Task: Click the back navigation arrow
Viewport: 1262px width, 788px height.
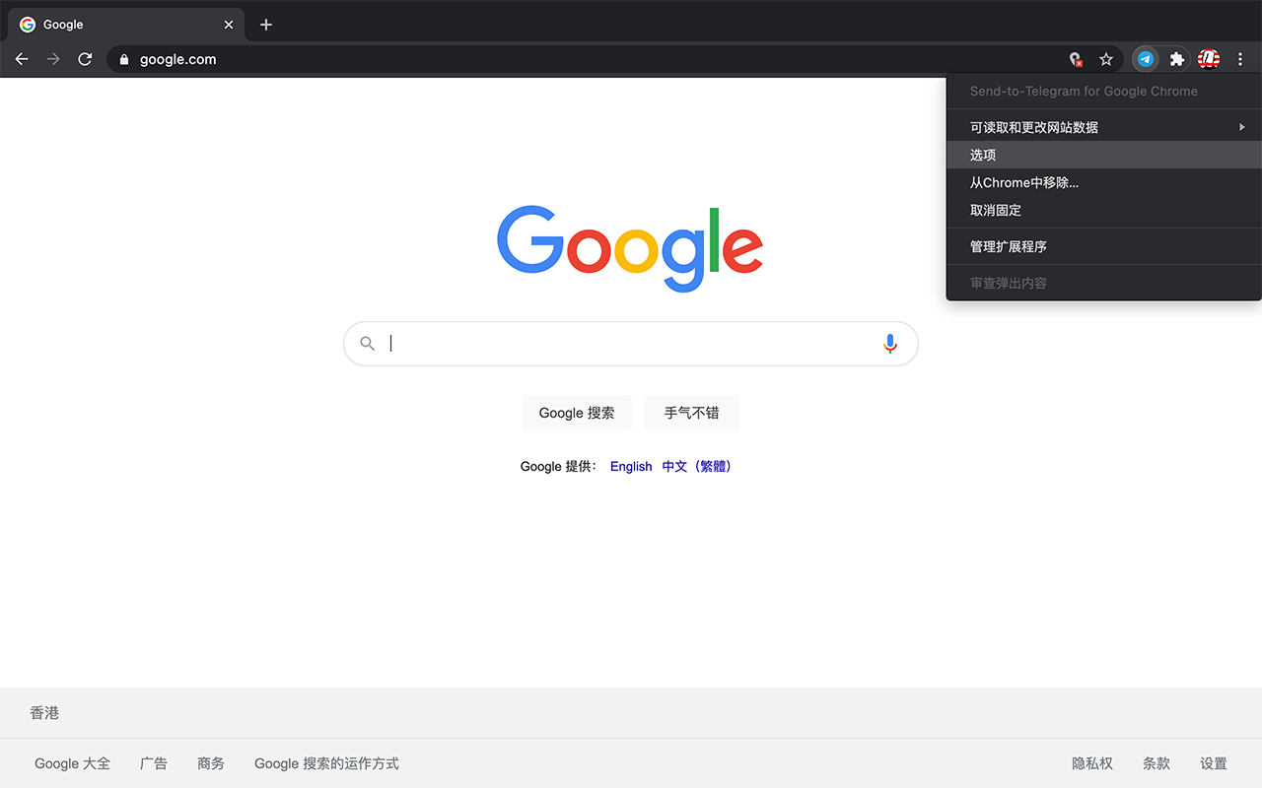Action: (x=22, y=59)
